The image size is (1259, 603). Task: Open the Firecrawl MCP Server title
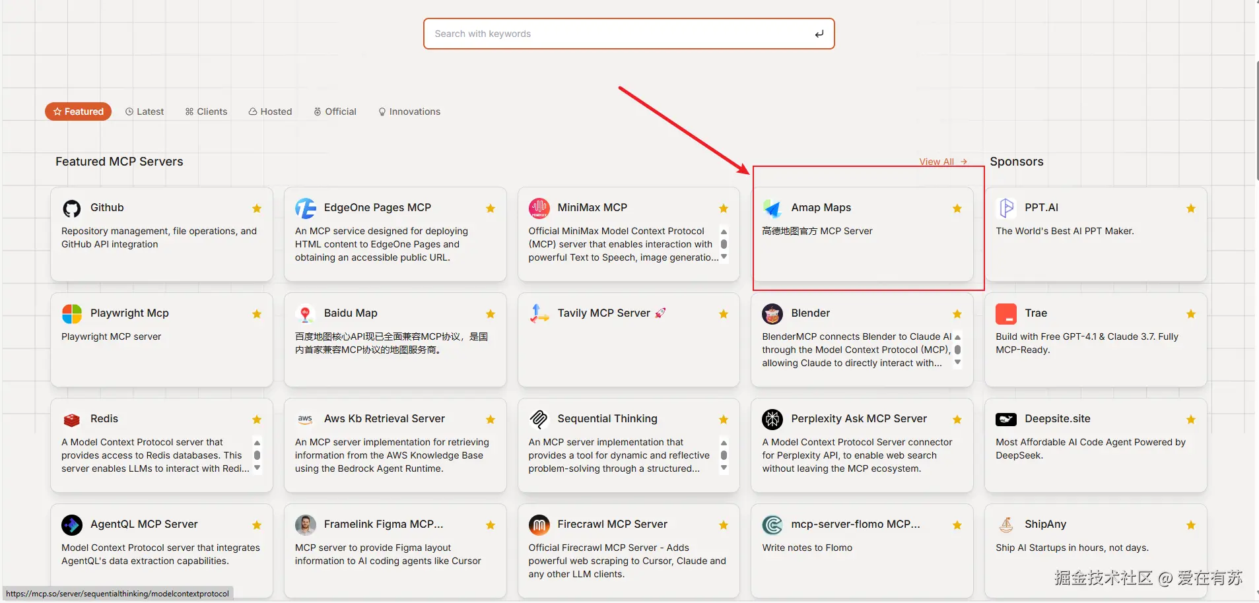[613, 524]
